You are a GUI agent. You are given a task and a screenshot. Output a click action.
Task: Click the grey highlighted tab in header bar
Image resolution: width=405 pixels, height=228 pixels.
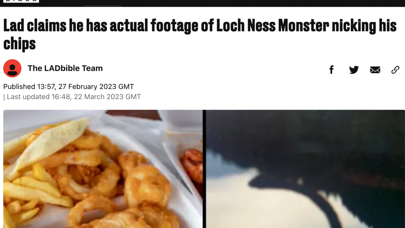[x=103, y=5]
